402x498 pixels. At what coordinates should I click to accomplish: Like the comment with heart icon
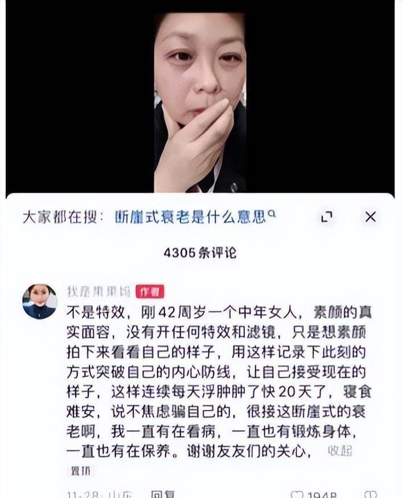click(297, 495)
